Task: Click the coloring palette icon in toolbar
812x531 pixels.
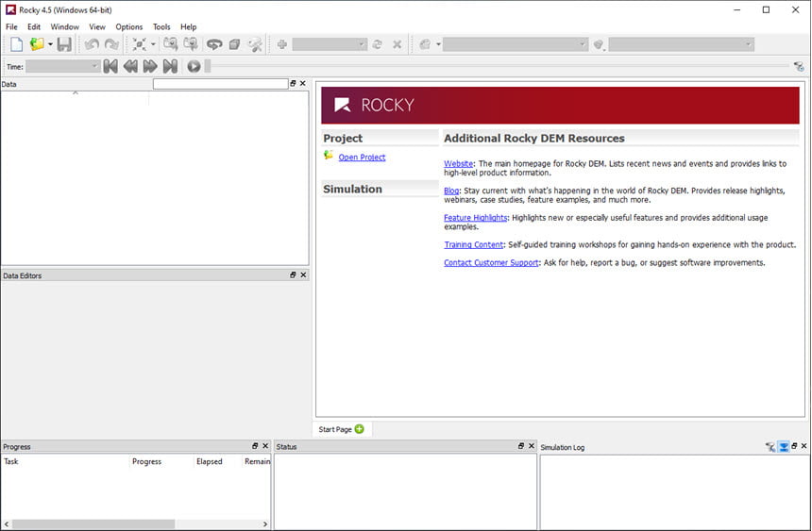Action: pos(425,44)
